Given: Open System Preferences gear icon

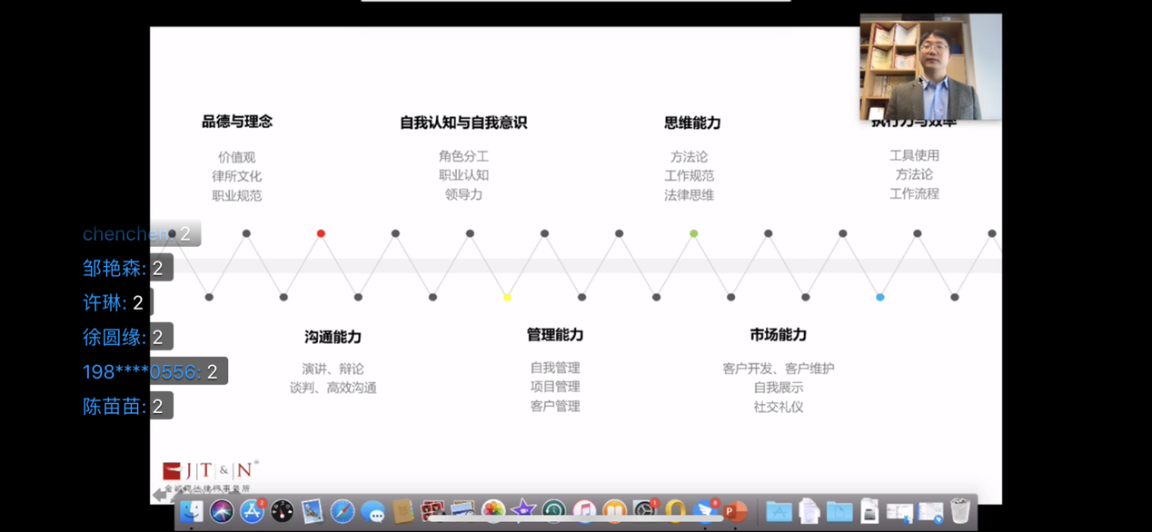Looking at the screenshot, I should tap(644, 512).
